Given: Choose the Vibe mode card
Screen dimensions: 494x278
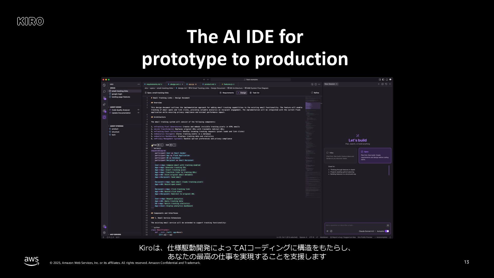Looking at the screenshot, I should [340, 155].
